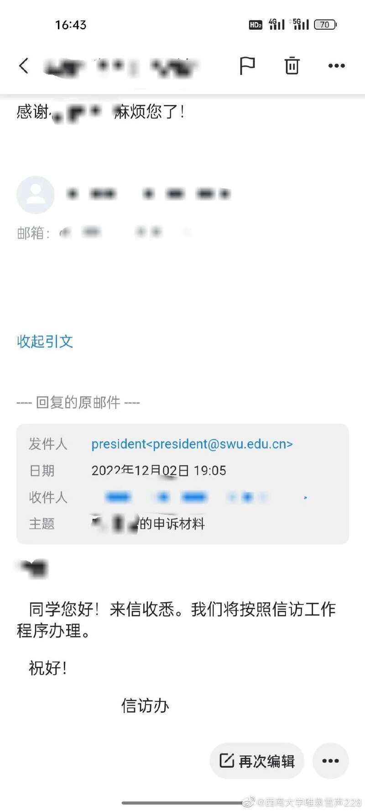This screenshot has width=365, height=811.
Task: Tap the 回复的原邮件 header
Action: [78, 402]
